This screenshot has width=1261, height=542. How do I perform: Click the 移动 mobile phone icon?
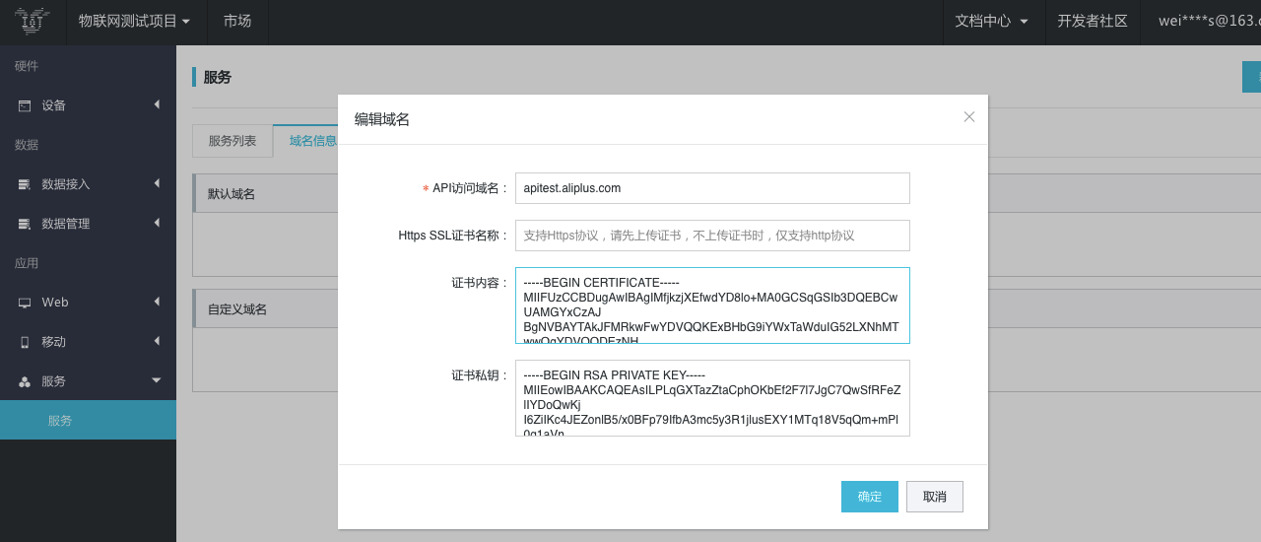point(25,342)
